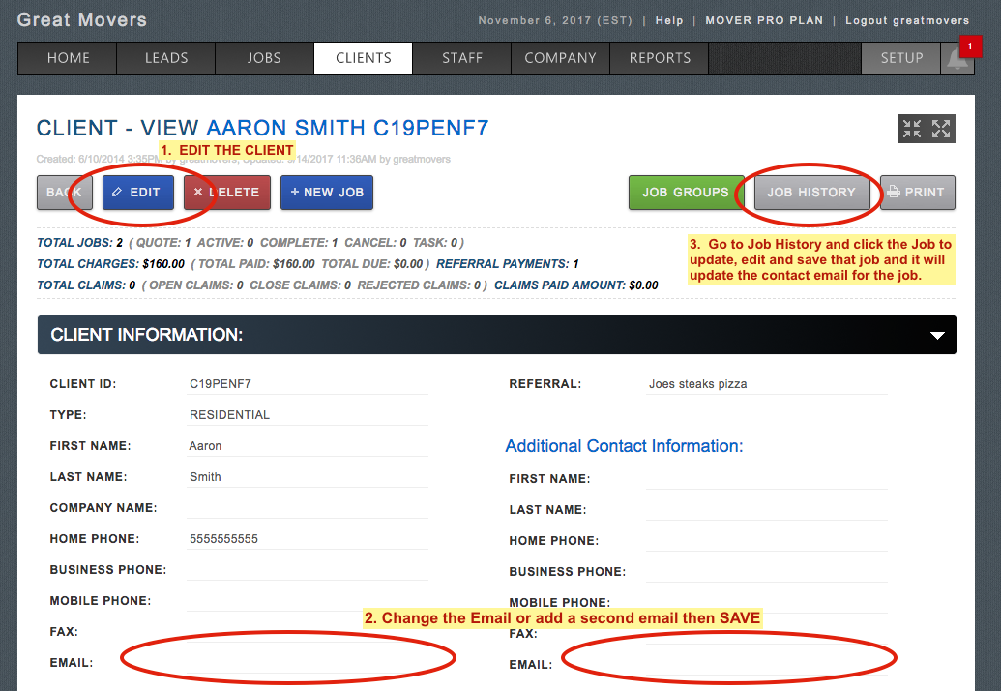Click the collapse view arrows icon
Screen dimensions: 1001x691
pos(911,129)
